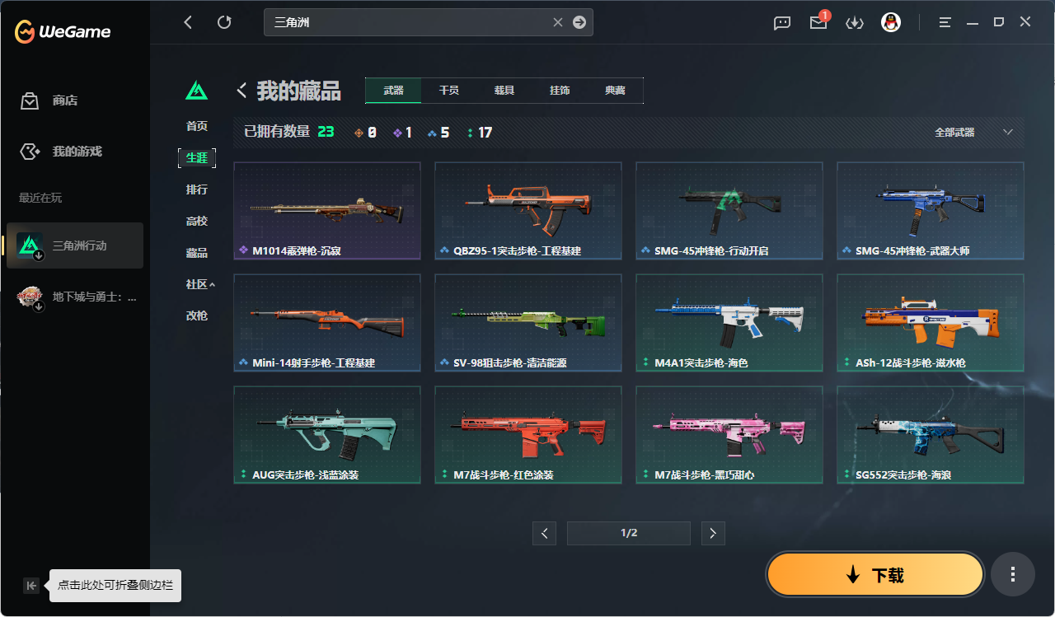Open the AUG突击步枪-浅蓝涂装 weapon card
1055x617 pixels.
pyautogui.click(x=327, y=435)
